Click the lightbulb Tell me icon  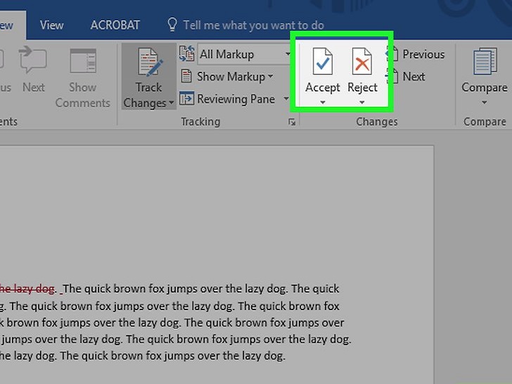[x=172, y=25]
